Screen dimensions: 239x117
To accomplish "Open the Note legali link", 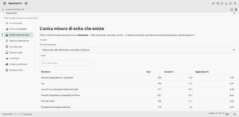I will (x=27, y=114).
